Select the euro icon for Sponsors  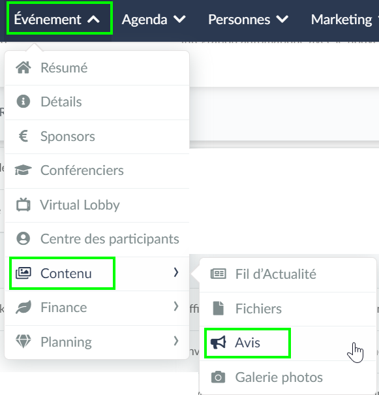[x=23, y=136]
